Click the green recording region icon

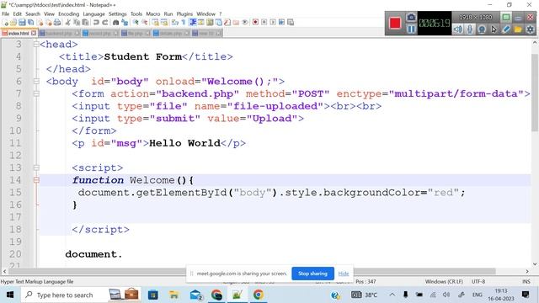click(505, 17)
